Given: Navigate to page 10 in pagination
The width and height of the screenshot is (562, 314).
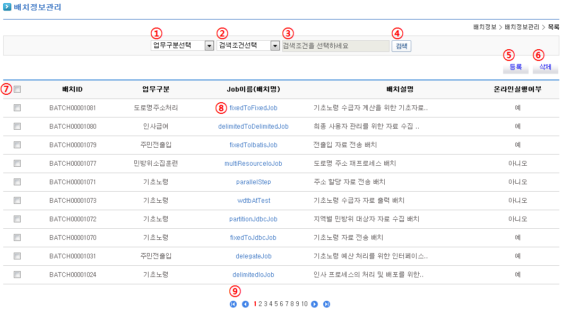Looking at the screenshot, I should point(305,304).
